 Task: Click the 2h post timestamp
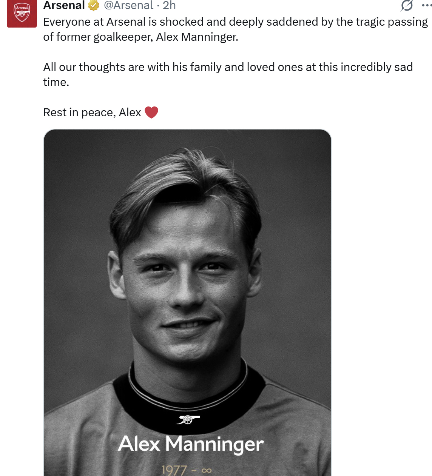pyautogui.click(x=170, y=5)
